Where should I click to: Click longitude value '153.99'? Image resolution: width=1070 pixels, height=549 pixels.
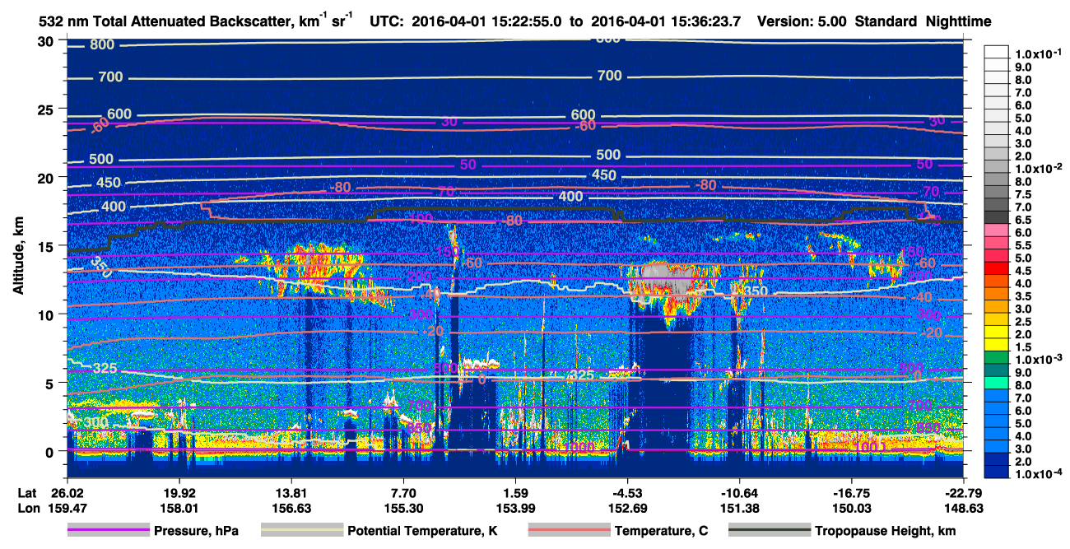point(515,509)
